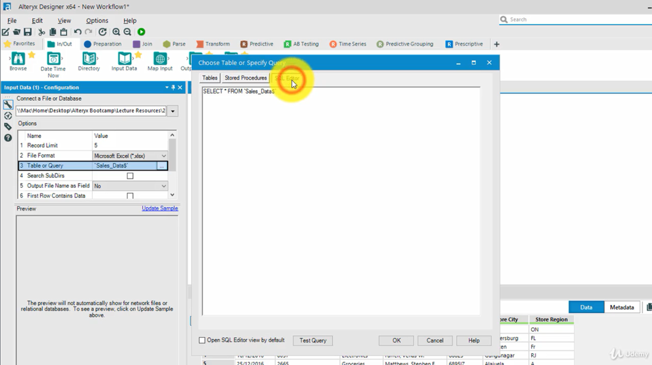Confirm the query with OK
Viewport: 652px width, 365px height.
coord(396,340)
